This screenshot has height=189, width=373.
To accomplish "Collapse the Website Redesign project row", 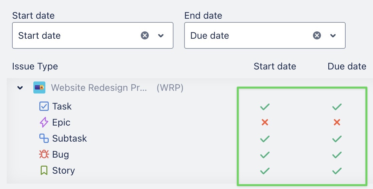I will (x=20, y=88).
